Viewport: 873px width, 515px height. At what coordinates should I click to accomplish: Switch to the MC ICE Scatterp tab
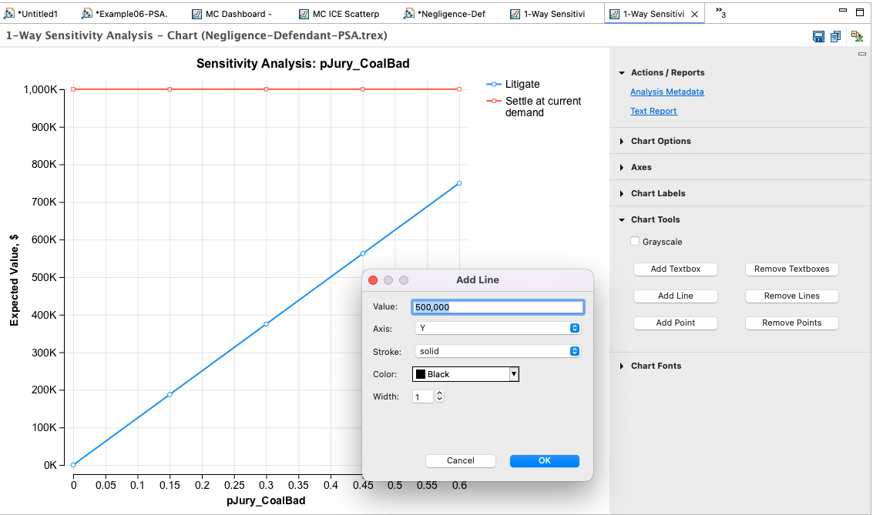[x=344, y=14]
